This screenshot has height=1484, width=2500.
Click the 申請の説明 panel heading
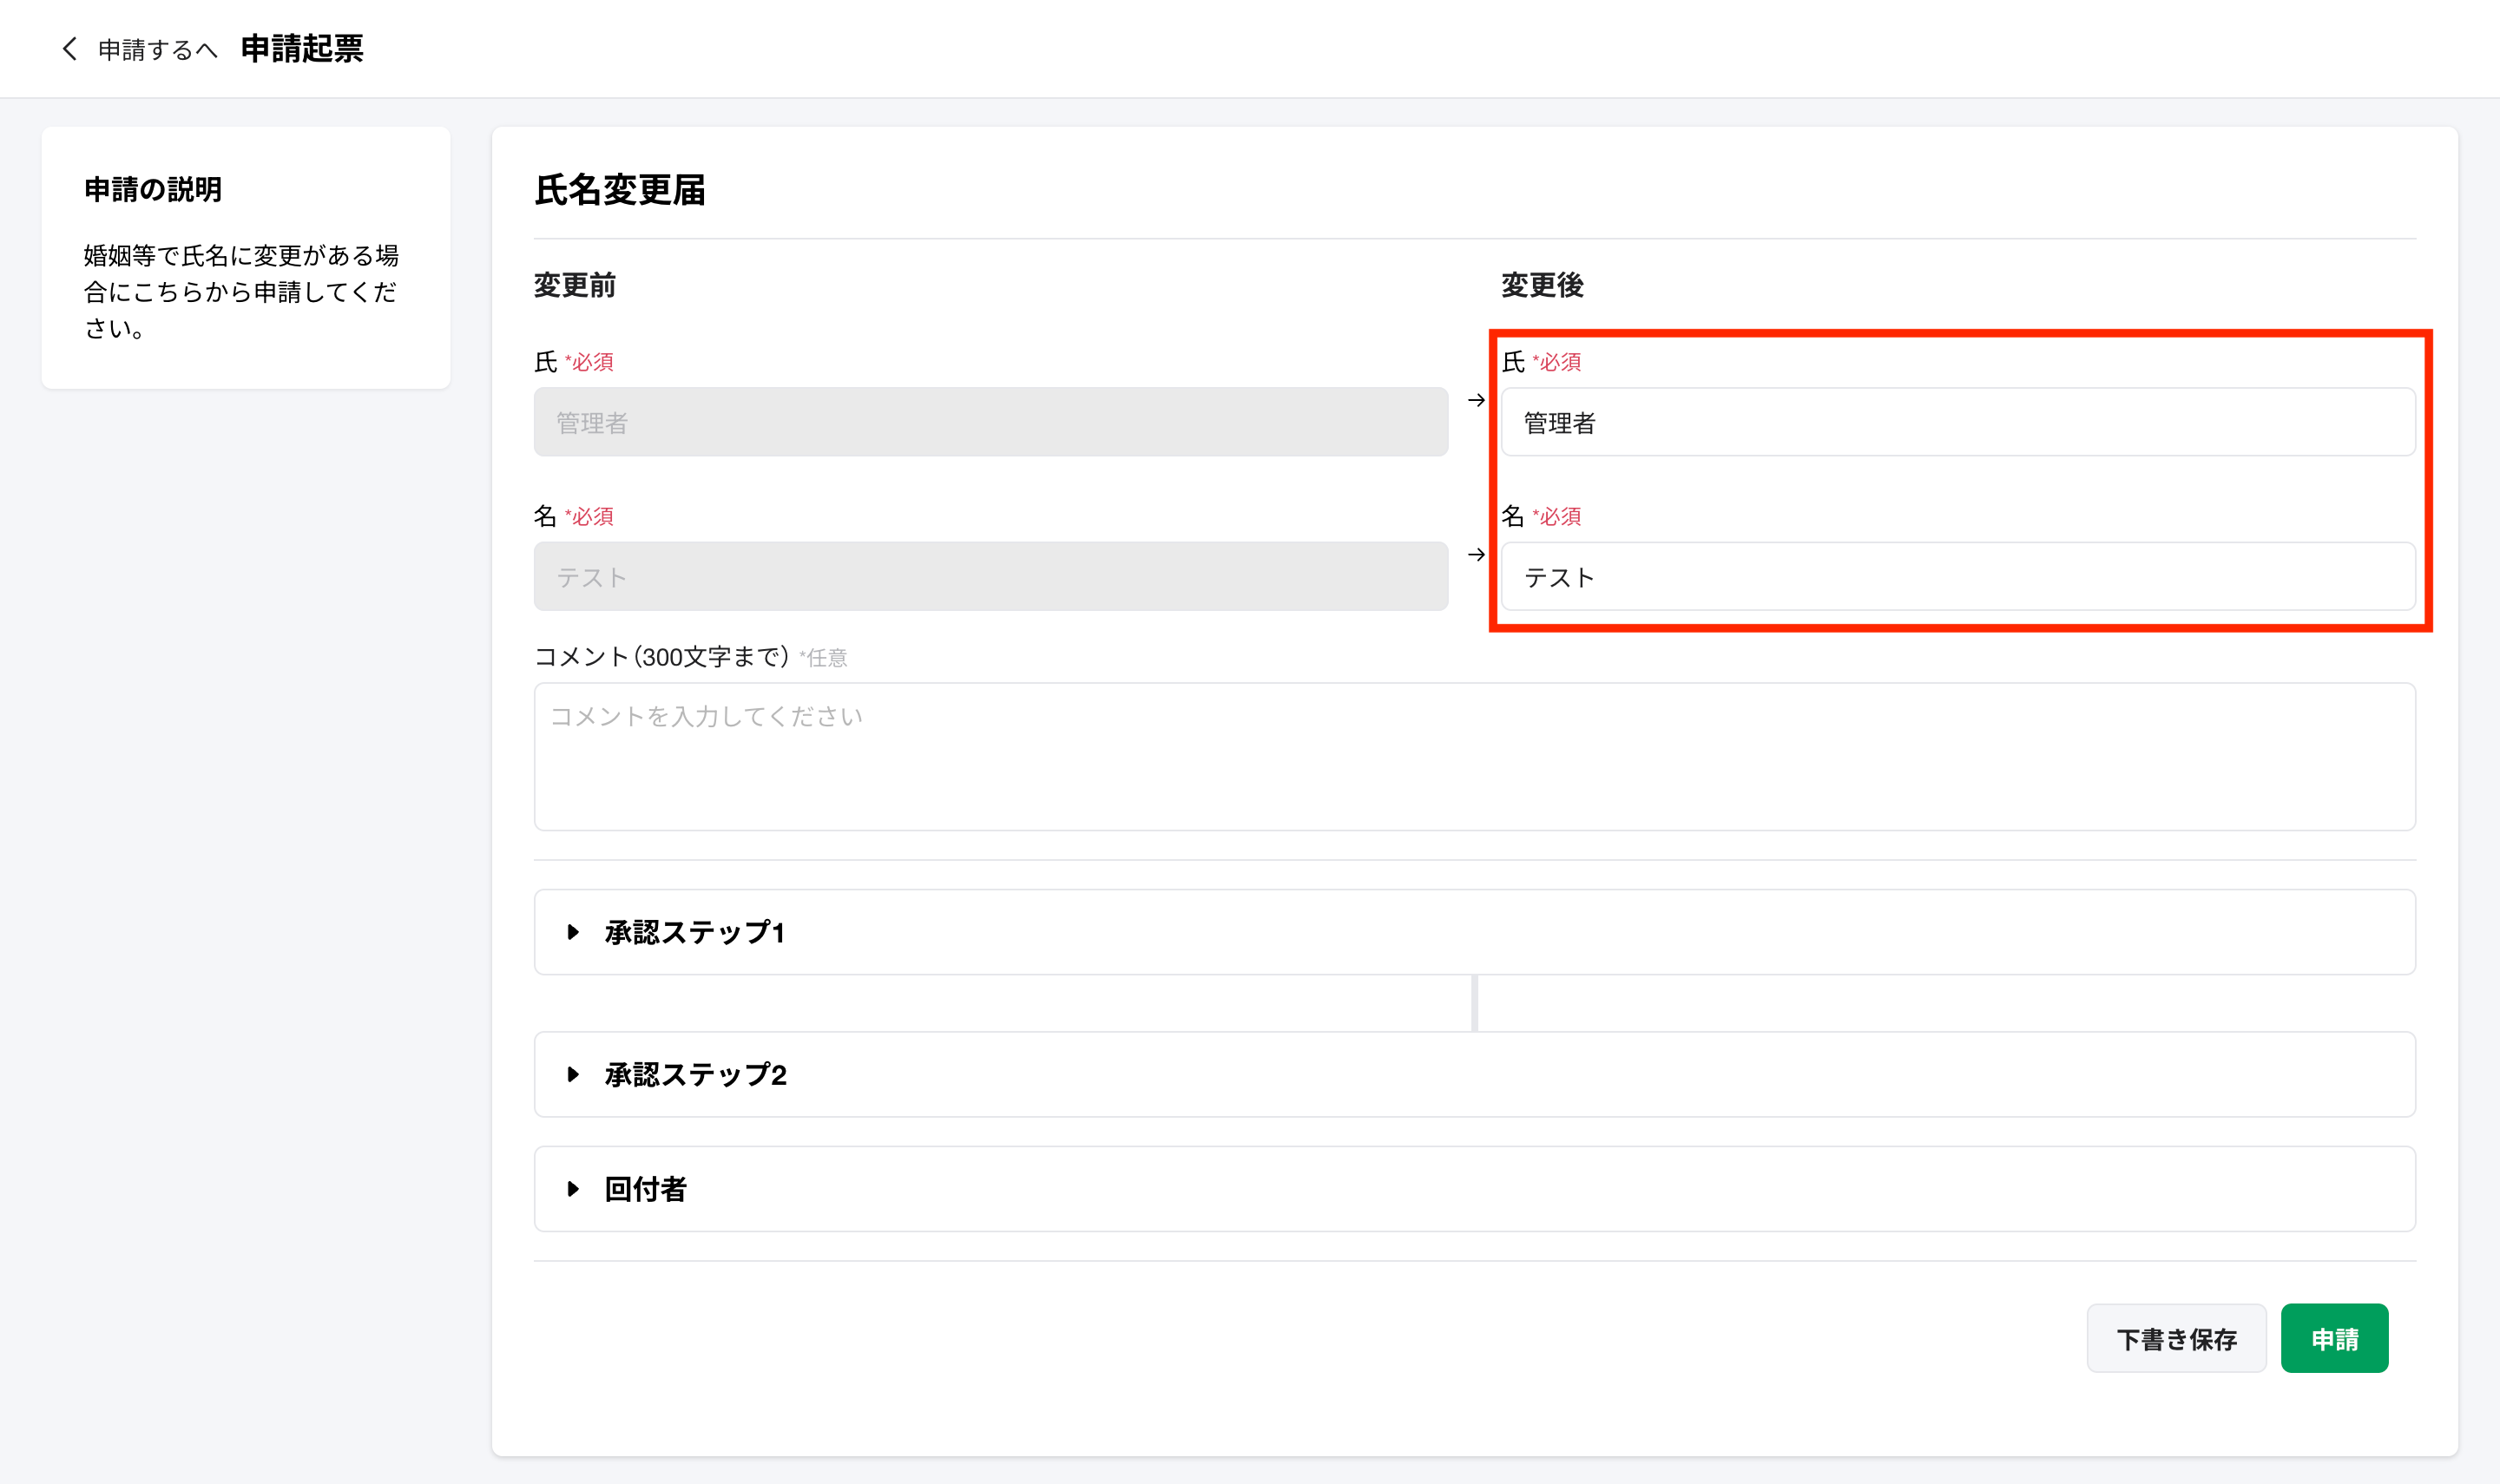(153, 189)
